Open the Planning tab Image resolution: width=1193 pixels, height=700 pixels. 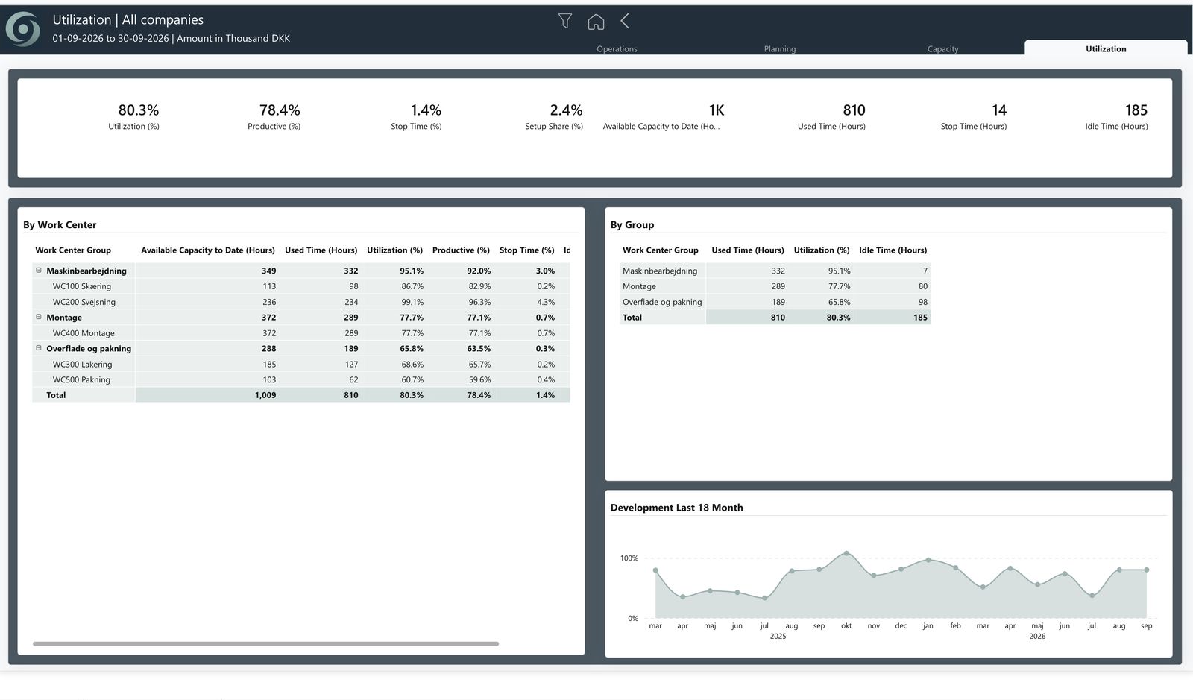tap(780, 49)
